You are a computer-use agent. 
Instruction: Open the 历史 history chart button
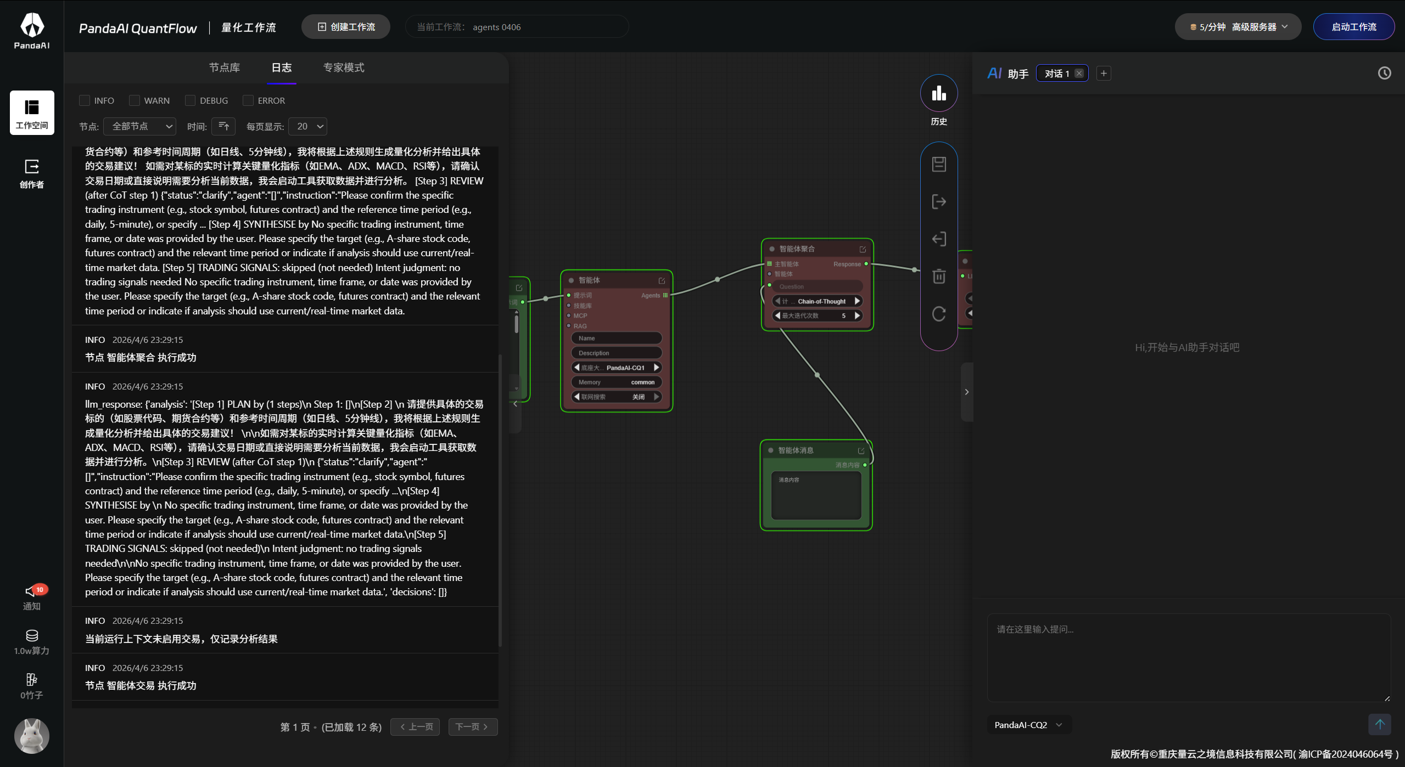coord(939,93)
